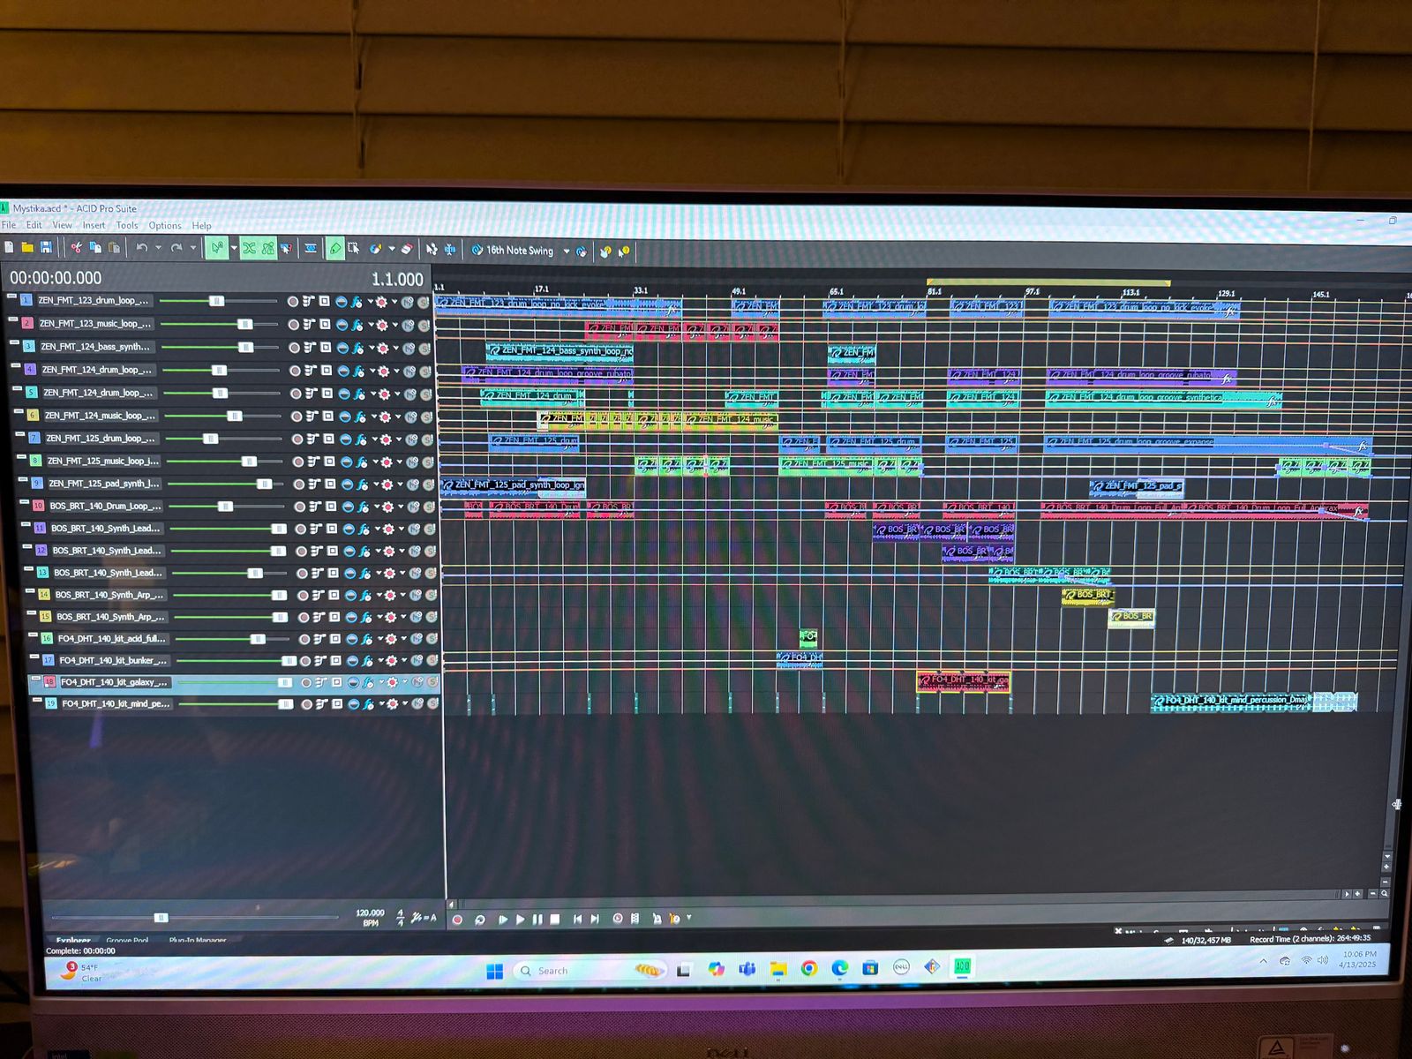Click the Cut scissors icon
Viewport: 1412px width, 1059px height.
pyautogui.click(x=77, y=248)
